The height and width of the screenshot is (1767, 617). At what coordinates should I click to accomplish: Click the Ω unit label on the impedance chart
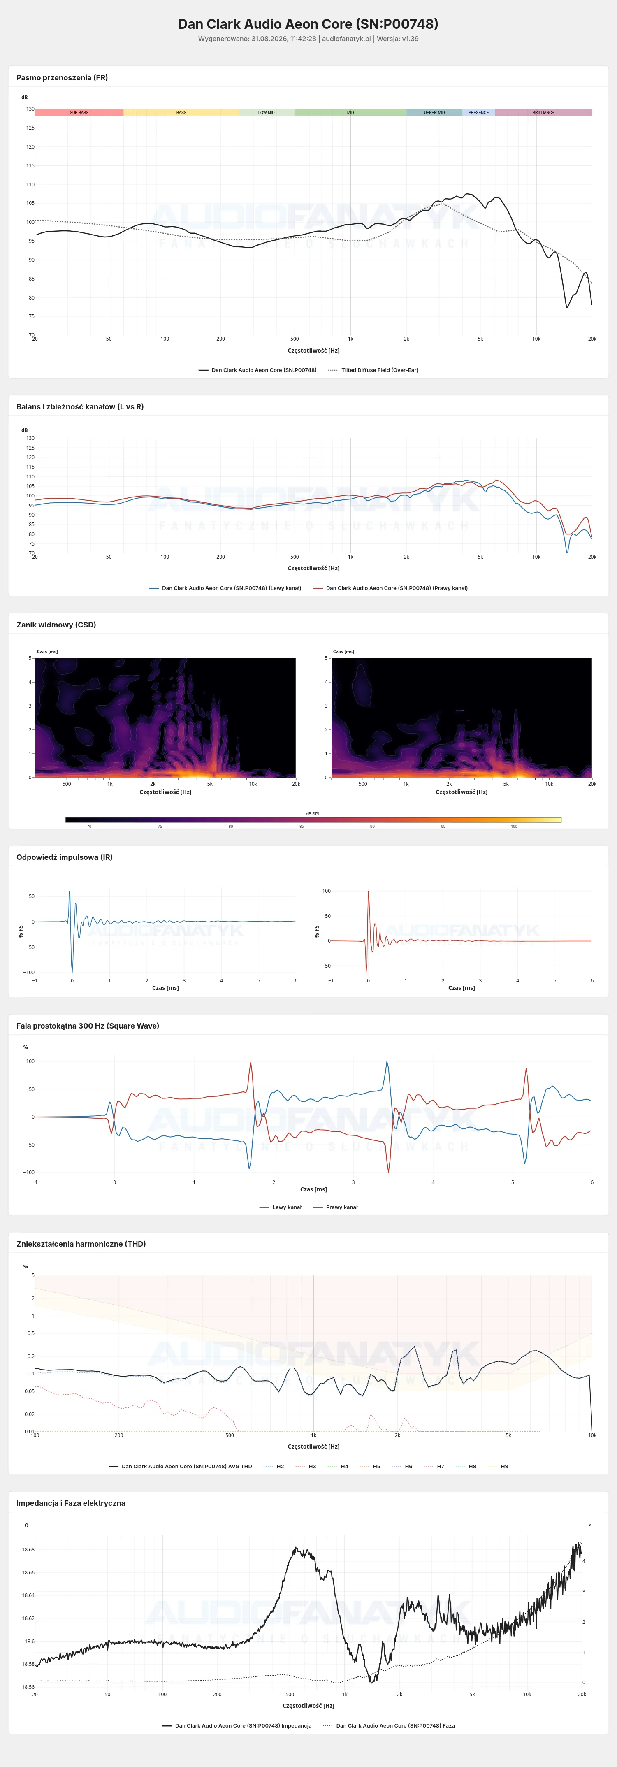[x=27, y=1526]
